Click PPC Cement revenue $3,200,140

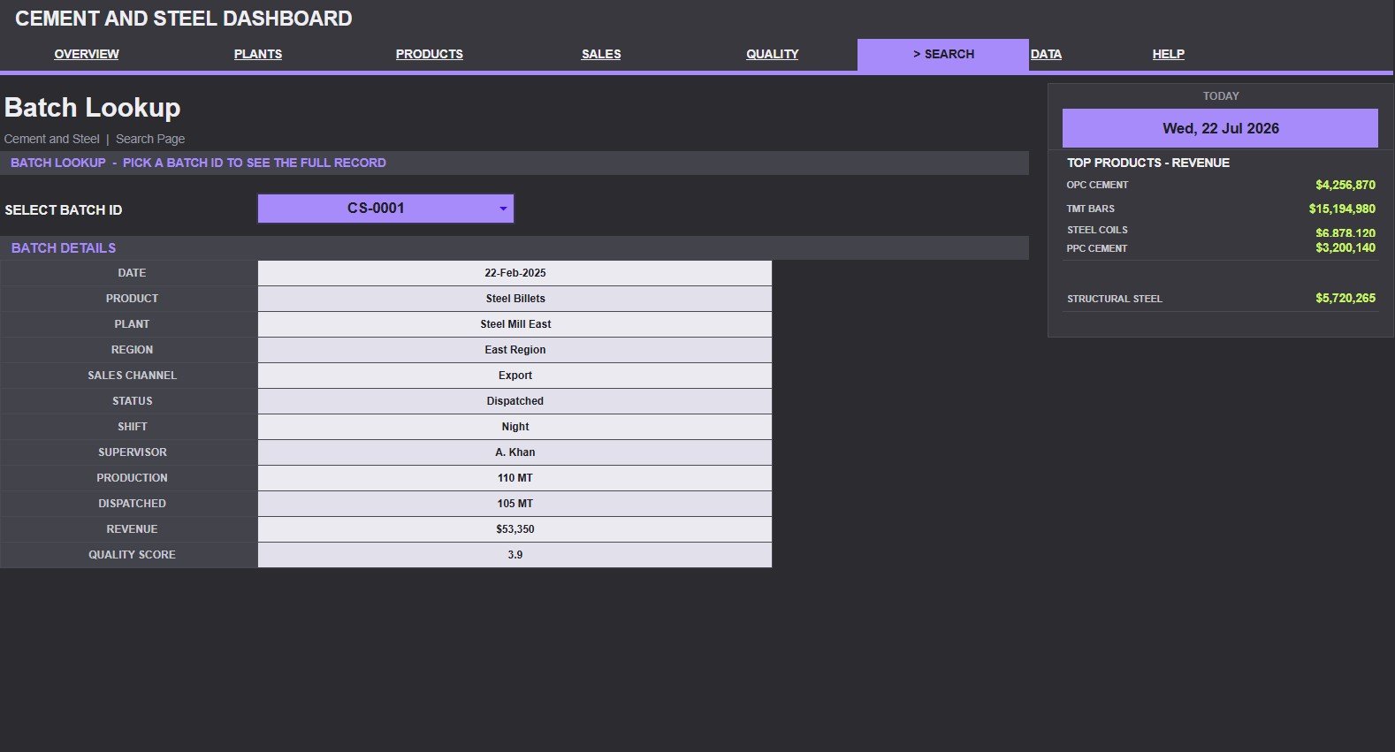coord(1345,247)
